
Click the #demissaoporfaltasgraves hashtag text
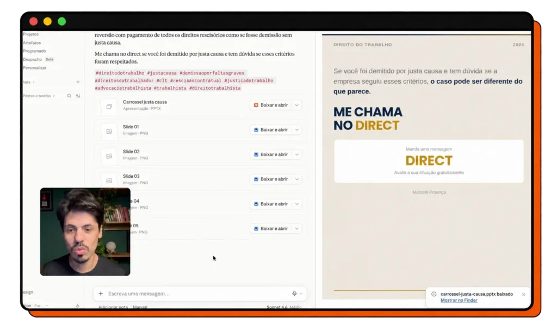[x=212, y=73]
